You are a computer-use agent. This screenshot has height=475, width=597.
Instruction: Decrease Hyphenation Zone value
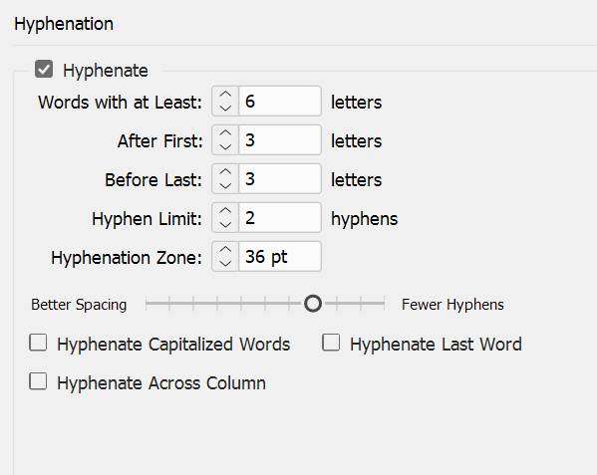tap(225, 263)
